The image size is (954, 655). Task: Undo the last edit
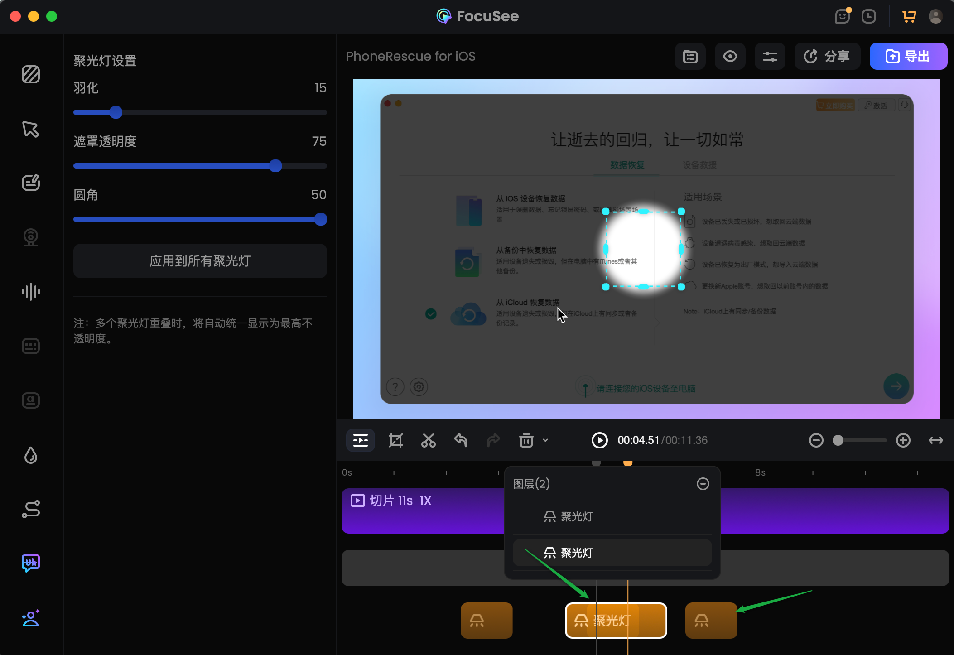tap(461, 440)
